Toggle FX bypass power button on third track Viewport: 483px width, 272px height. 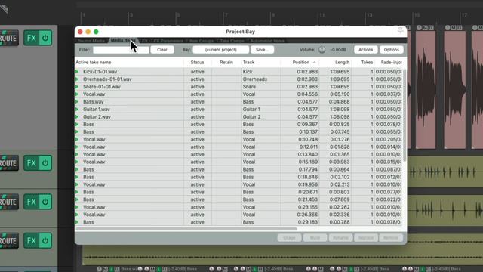(45, 202)
